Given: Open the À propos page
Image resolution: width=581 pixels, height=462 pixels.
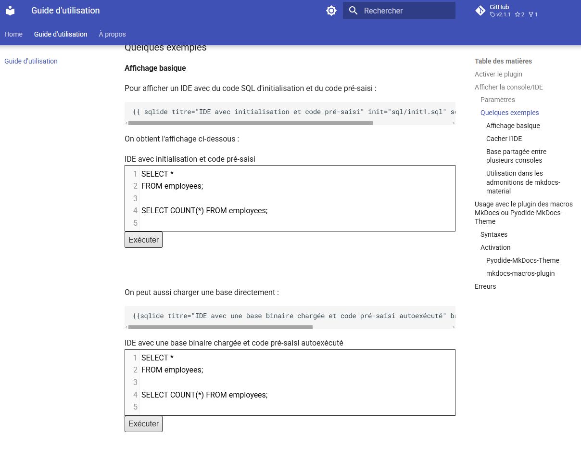Looking at the screenshot, I should point(112,34).
